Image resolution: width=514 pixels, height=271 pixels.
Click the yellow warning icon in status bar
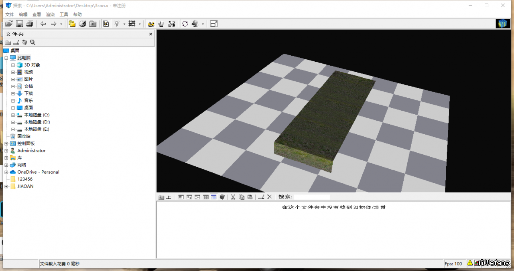[470, 263]
